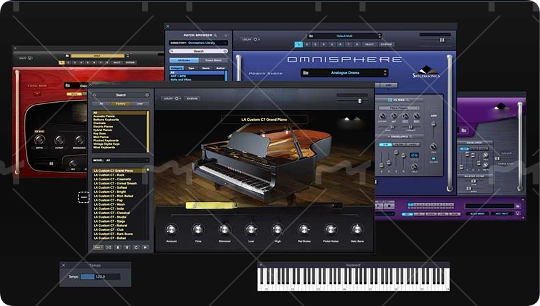Adjust the Low knob in Keyscape

click(x=251, y=229)
